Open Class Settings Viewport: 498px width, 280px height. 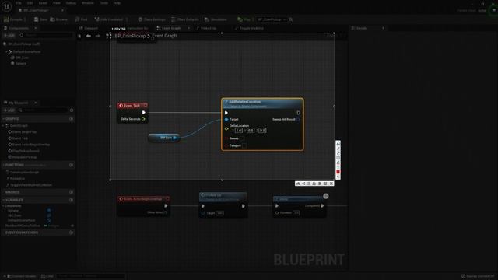click(x=152, y=19)
